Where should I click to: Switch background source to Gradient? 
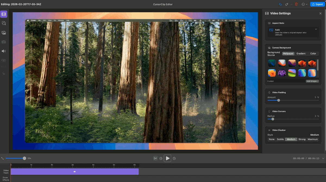301,54
